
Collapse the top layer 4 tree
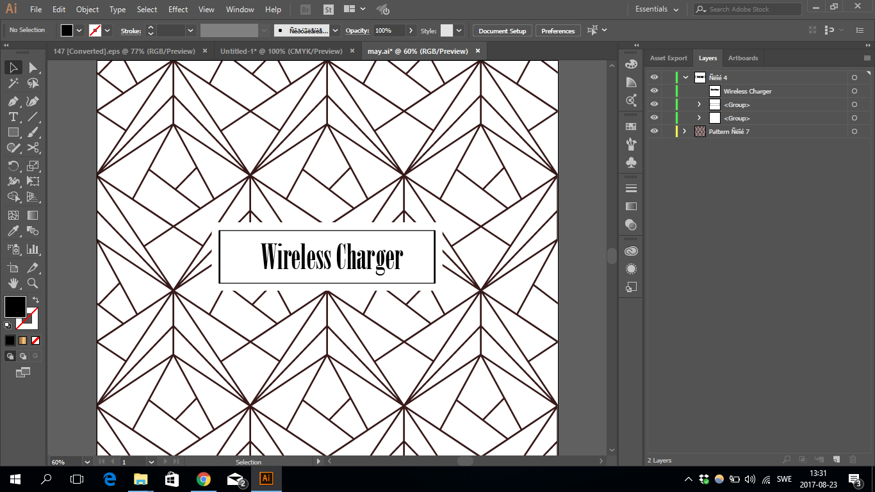click(685, 78)
